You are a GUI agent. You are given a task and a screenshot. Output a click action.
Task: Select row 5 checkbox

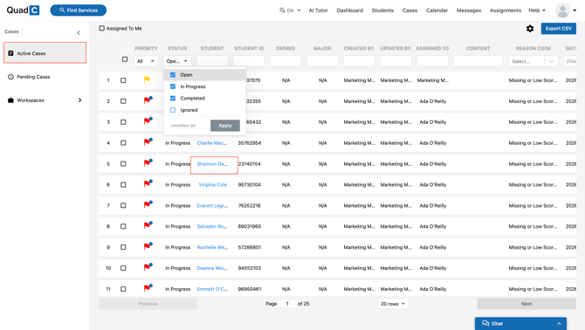[x=123, y=164]
